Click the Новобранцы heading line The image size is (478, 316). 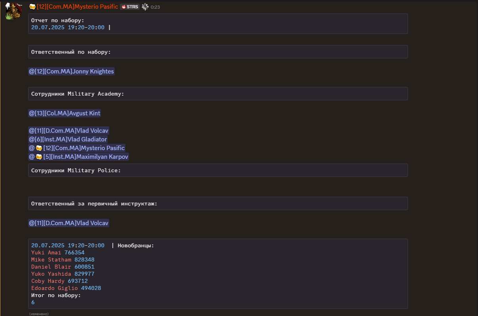click(93, 245)
